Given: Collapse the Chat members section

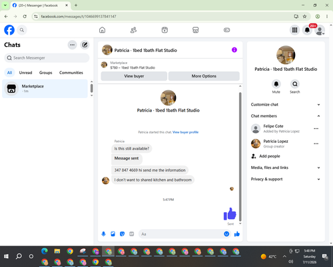Looking at the screenshot, I should click(286, 116).
